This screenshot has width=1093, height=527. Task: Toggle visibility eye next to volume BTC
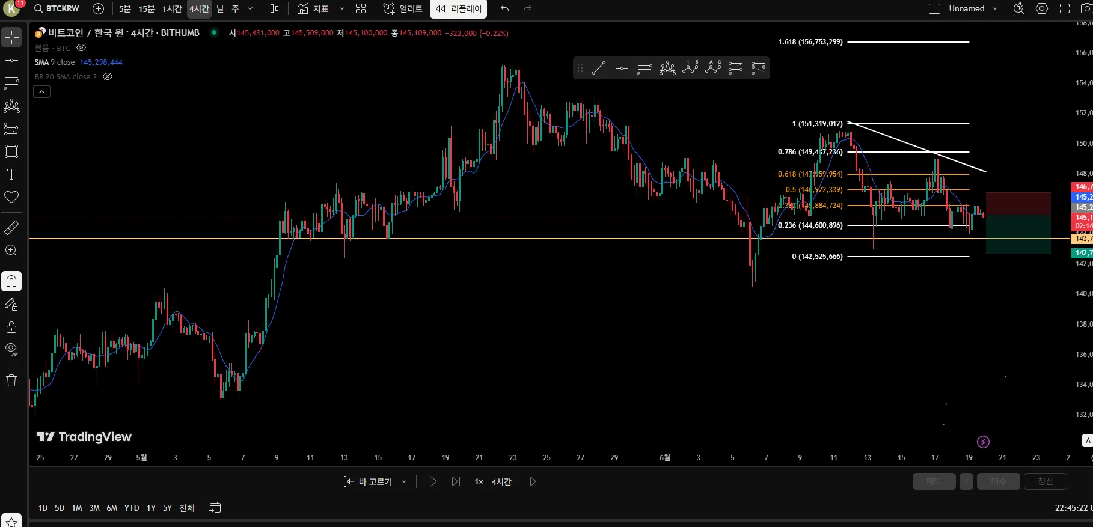[81, 47]
